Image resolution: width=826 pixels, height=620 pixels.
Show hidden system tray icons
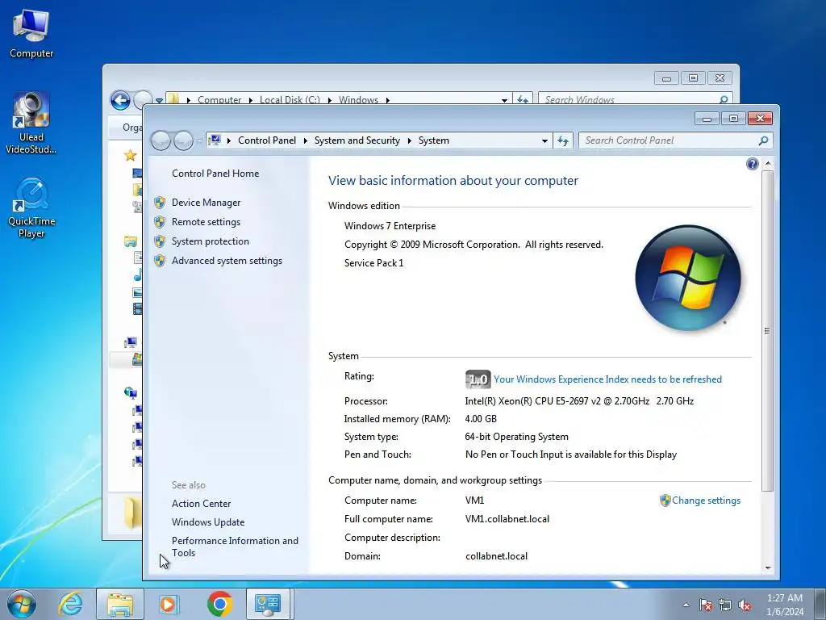click(686, 605)
